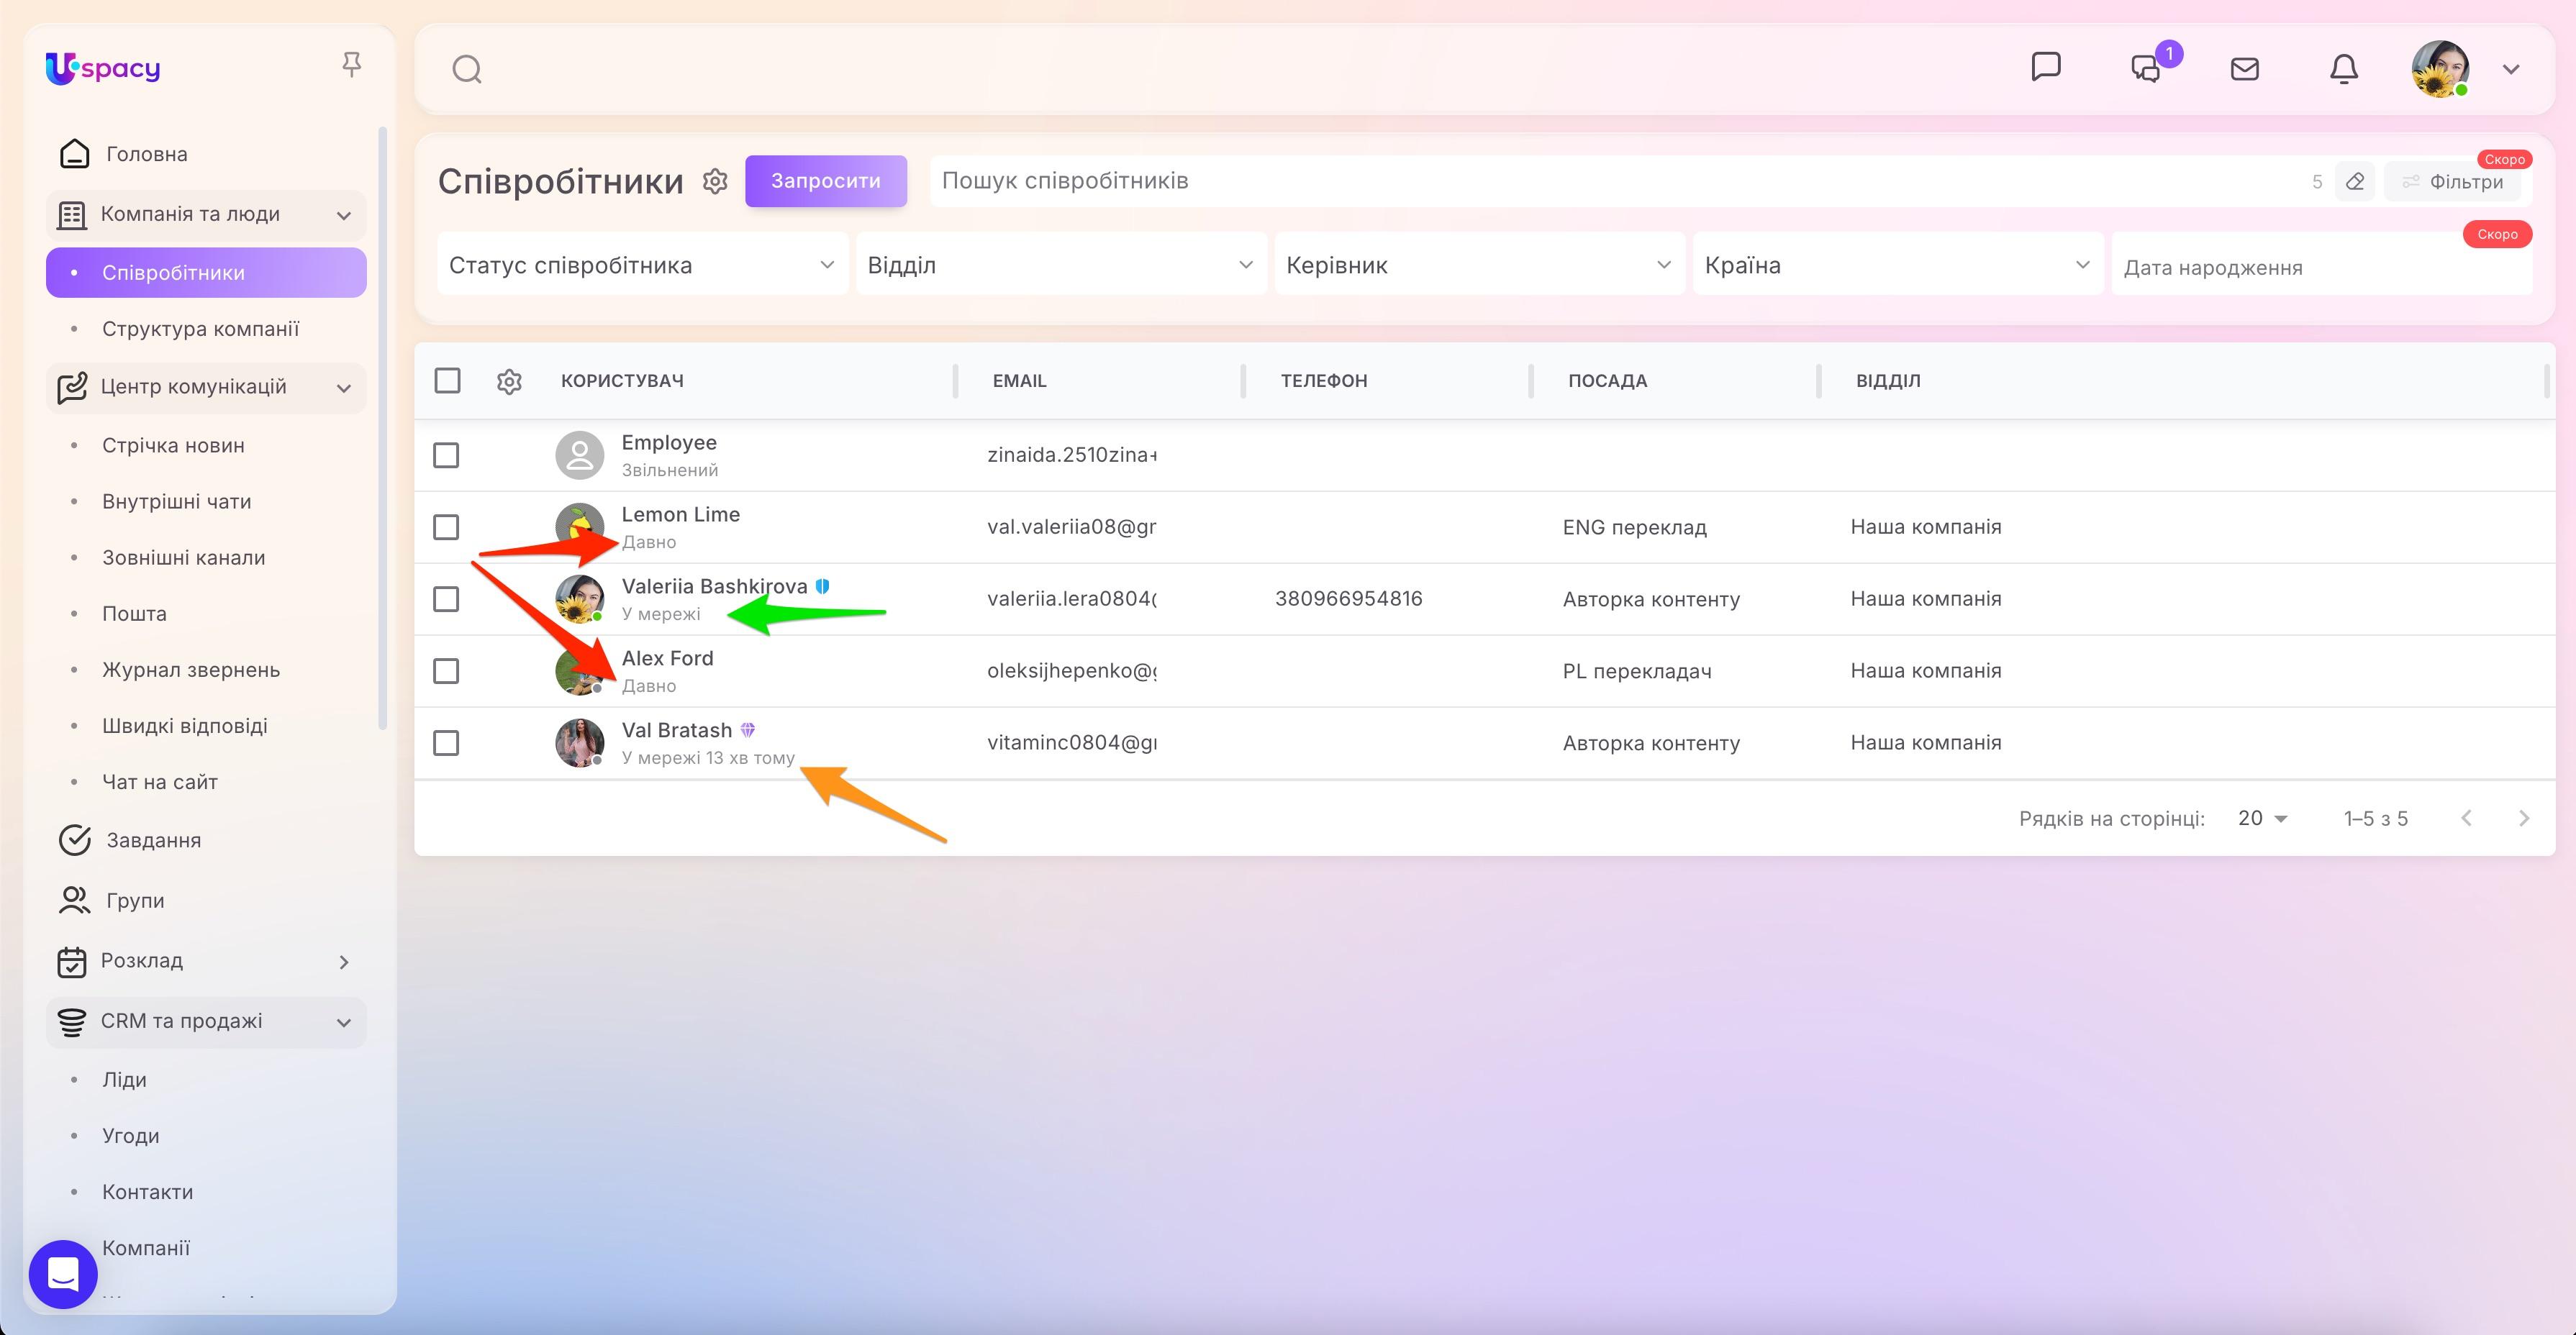Click the gear next to Співробітники title
The height and width of the screenshot is (1335, 2576).
point(715,181)
